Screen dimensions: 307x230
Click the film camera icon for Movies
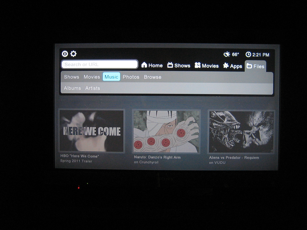(198, 65)
